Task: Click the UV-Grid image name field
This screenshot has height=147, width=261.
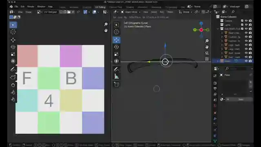Action: 51,12
